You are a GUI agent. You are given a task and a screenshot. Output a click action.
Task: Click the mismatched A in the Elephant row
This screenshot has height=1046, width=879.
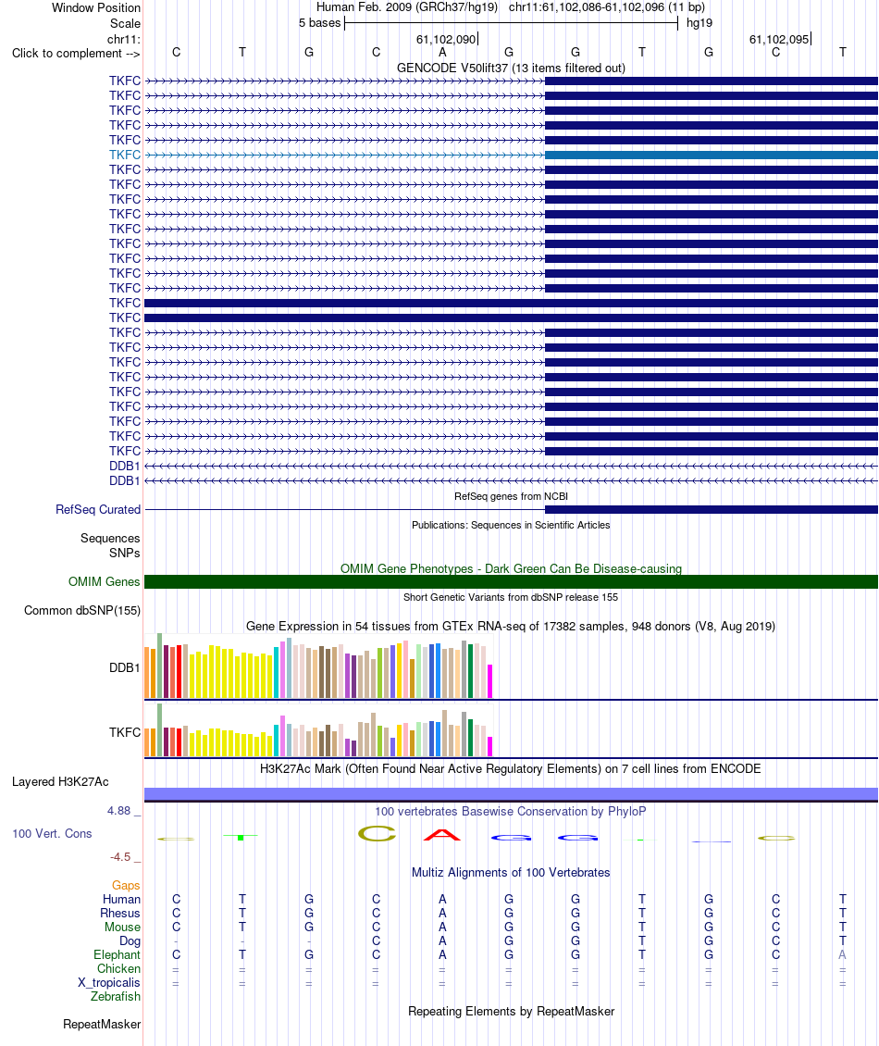[842, 955]
